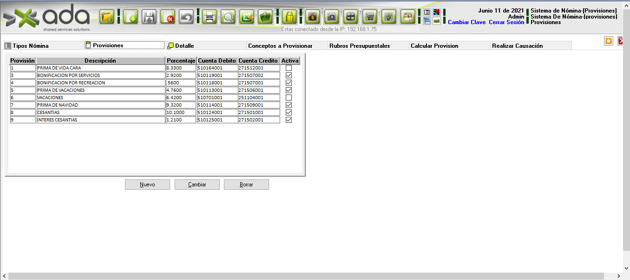Check the Activa box for VACACIONES row
This screenshot has height=280, width=630.
(x=289, y=98)
